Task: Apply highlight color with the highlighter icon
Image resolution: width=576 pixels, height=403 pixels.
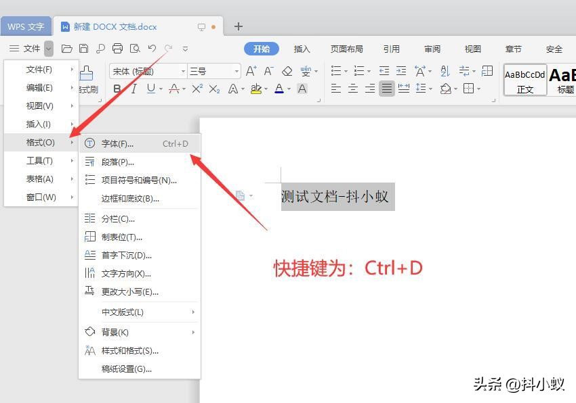Action: (257, 88)
